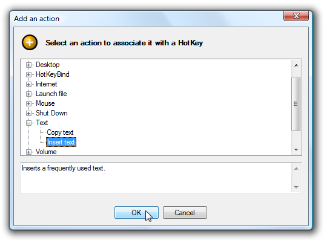Viewport: 324px width, 240px height.
Task: Confirm with the OK button
Action: [136, 212]
